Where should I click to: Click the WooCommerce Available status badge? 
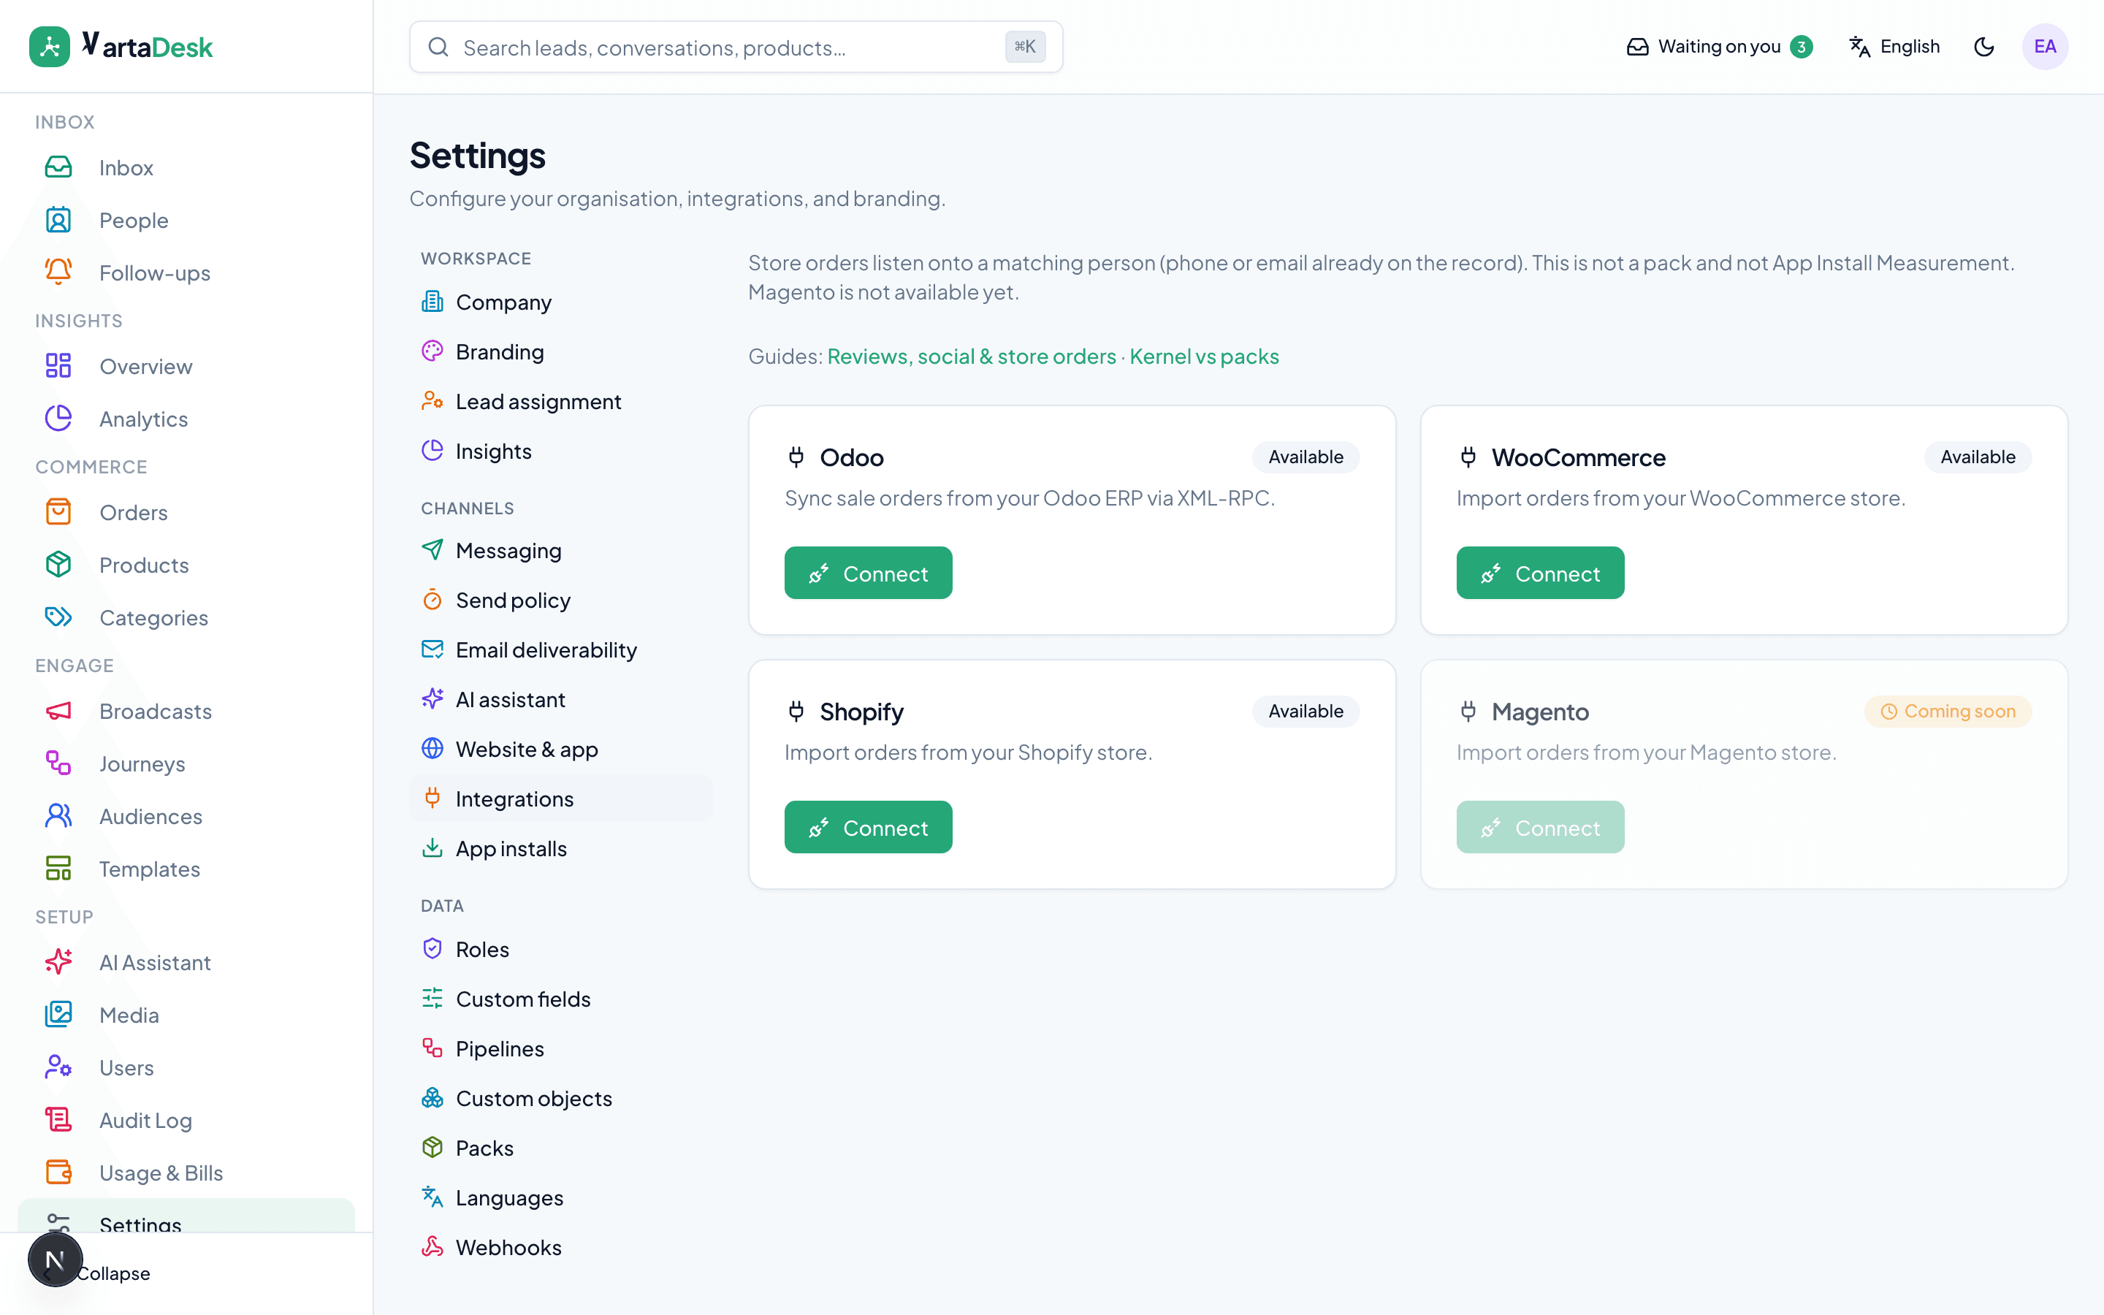point(1977,457)
